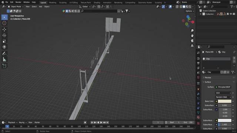
Task: Open the Add menu in viewport header
Action: click(x=40, y=7)
